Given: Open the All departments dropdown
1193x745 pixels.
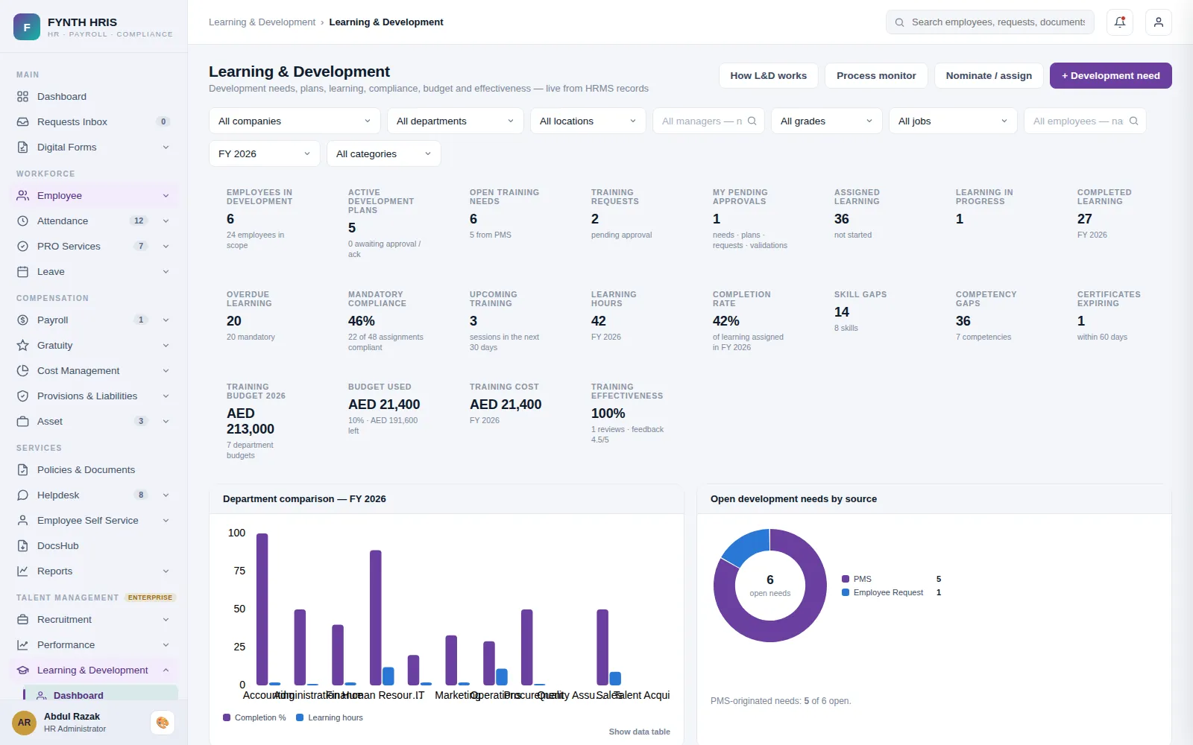Looking at the screenshot, I should (x=455, y=121).
